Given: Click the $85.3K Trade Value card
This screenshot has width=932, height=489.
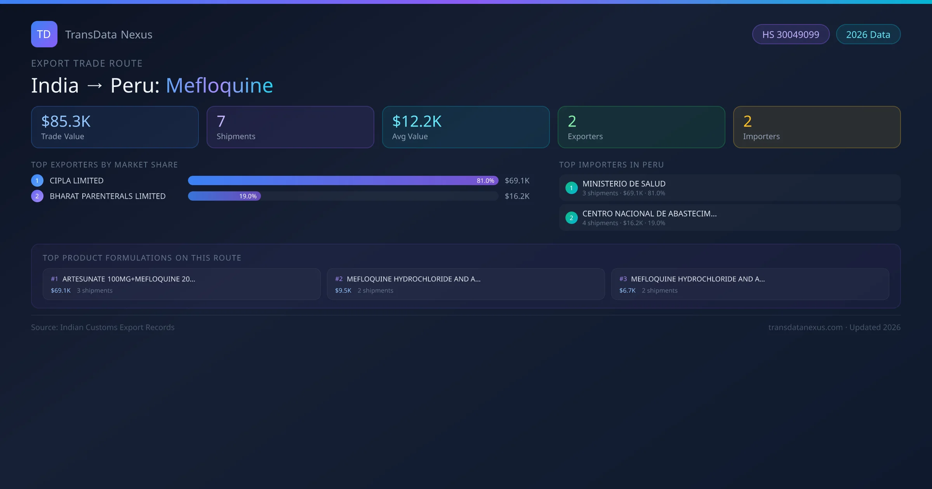Looking at the screenshot, I should coord(115,127).
